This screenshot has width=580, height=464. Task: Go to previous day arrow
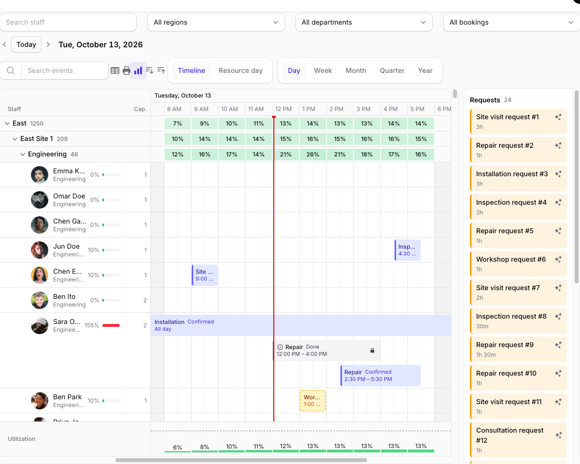(4, 44)
